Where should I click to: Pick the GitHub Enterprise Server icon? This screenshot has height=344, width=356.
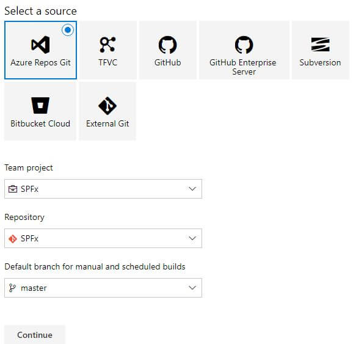tap(244, 45)
